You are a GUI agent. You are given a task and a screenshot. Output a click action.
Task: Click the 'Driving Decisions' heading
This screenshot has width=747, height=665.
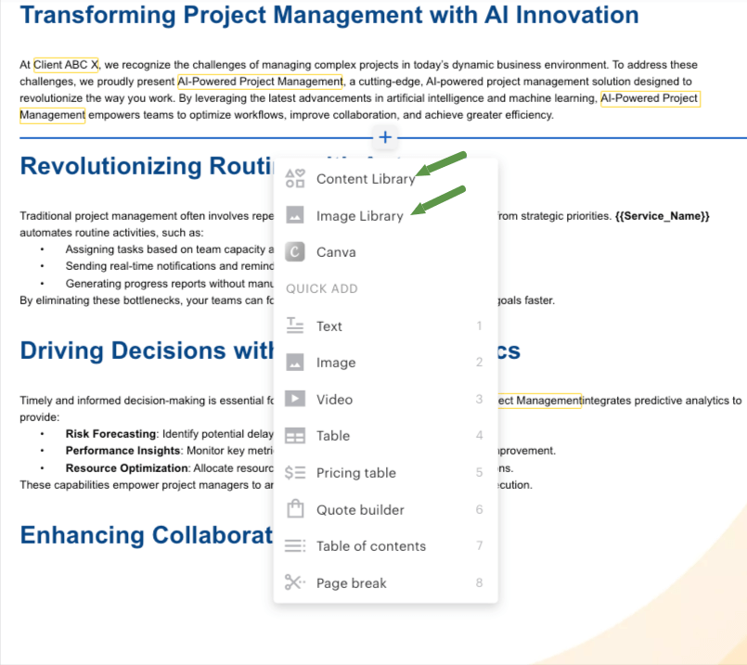(147, 351)
